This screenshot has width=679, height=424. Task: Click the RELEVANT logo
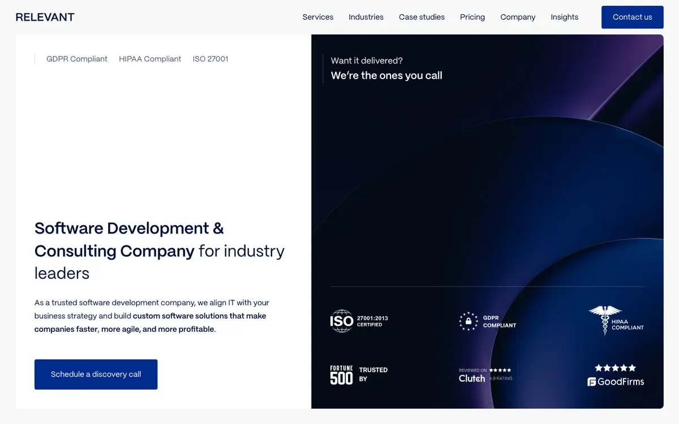tap(45, 17)
